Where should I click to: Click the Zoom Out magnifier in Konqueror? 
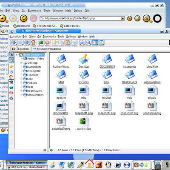tap(88, 42)
